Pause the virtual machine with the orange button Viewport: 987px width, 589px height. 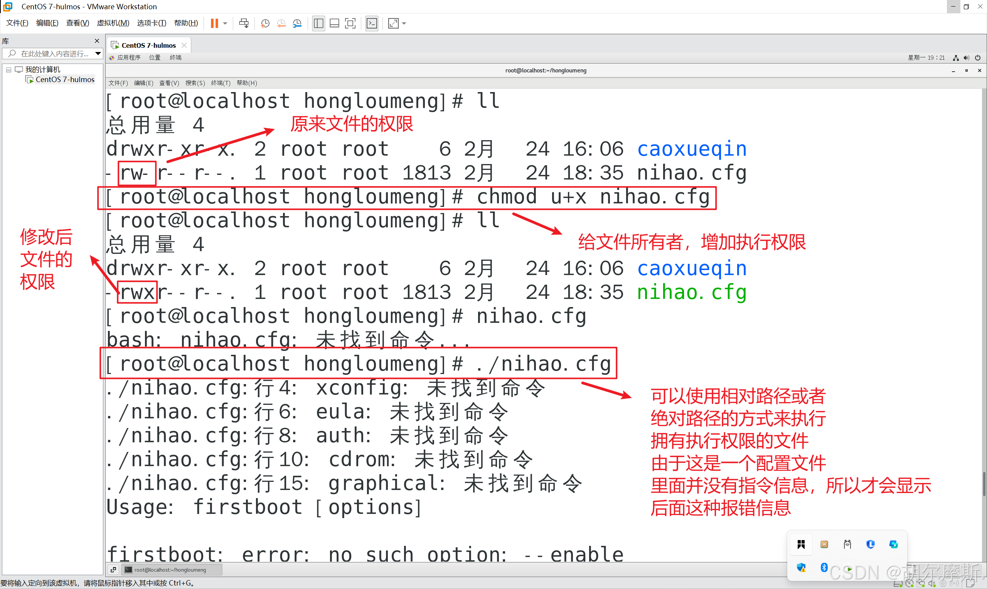click(214, 23)
